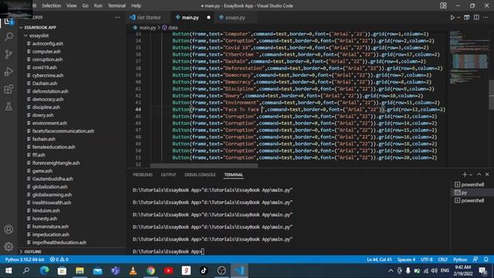Click the editor horizontal scrollbar

coord(204,165)
